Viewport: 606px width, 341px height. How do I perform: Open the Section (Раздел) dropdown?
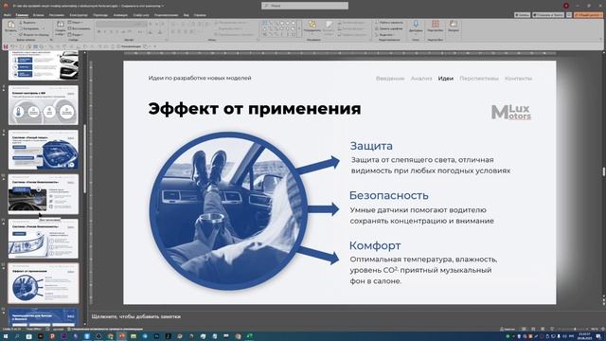tap(77, 34)
